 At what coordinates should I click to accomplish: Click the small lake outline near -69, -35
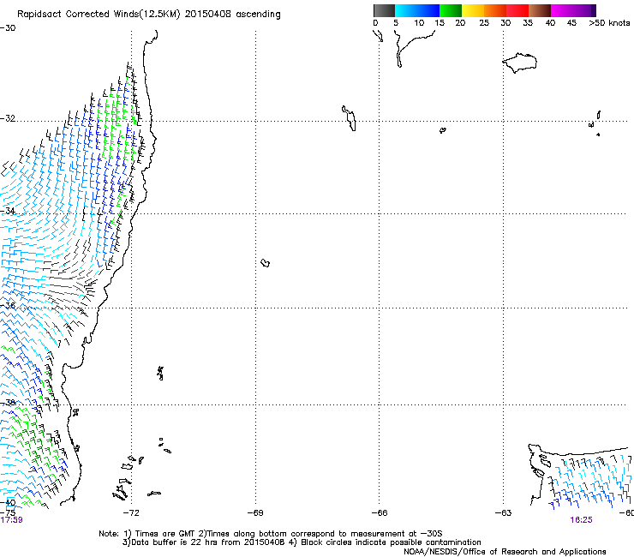(x=266, y=263)
